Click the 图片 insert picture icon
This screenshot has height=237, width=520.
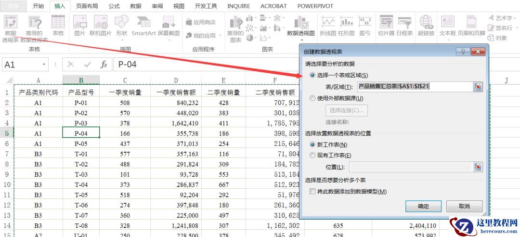click(79, 22)
